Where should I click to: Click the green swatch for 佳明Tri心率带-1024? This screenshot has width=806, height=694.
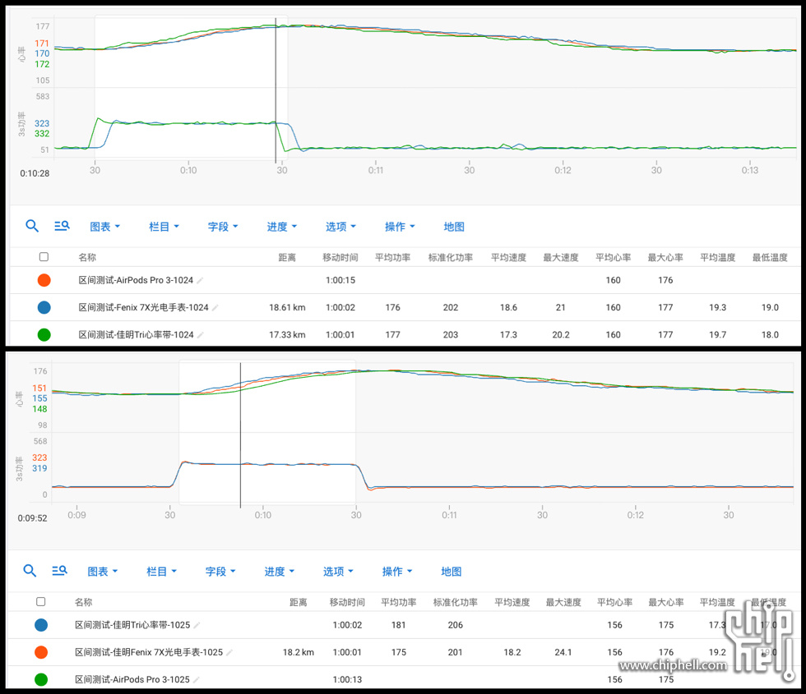[44, 335]
